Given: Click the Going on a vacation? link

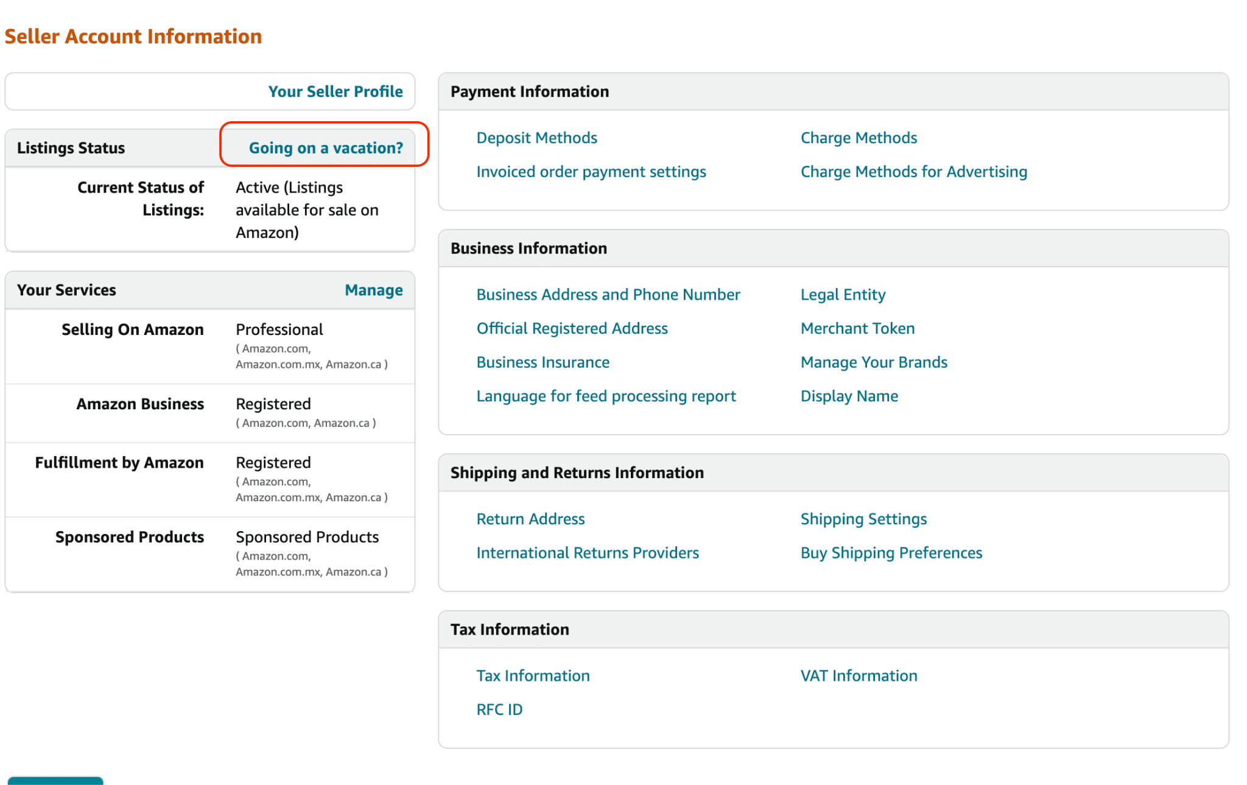Looking at the screenshot, I should pyautogui.click(x=326, y=148).
